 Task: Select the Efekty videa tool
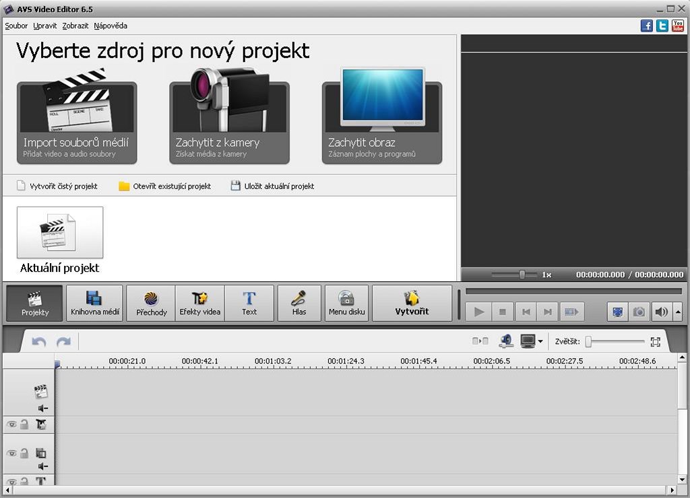click(x=200, y=303)
